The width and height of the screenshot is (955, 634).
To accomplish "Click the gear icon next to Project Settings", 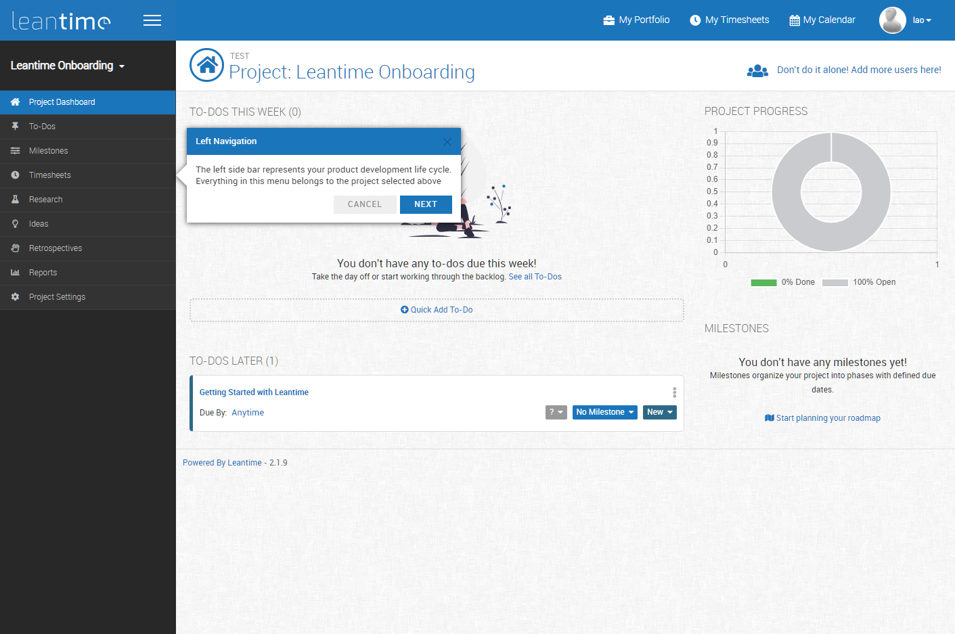I will click(x=15, y=297).
